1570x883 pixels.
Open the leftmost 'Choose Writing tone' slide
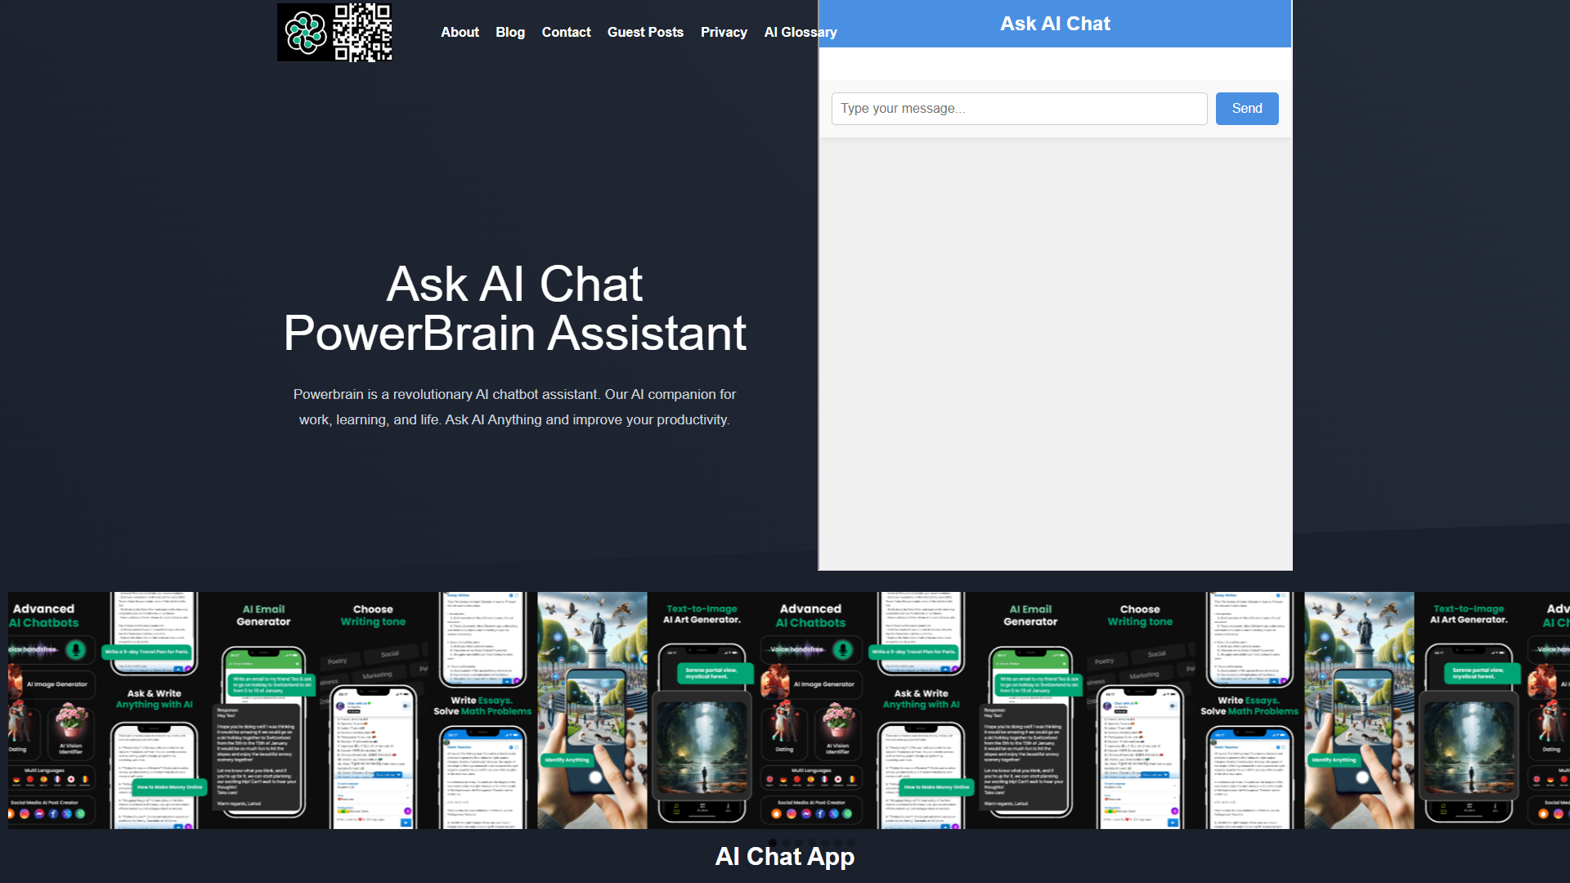coord(374,710)
